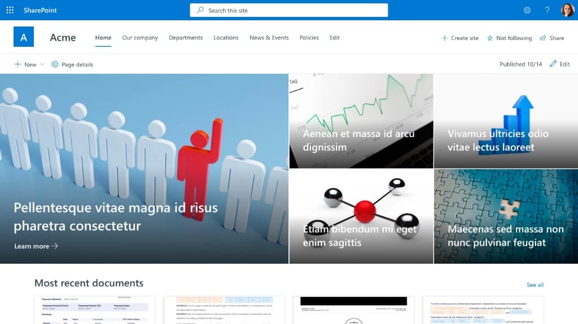Open the app launcher waffle icon
Viewport: 578px width, 324px height.
10,10
